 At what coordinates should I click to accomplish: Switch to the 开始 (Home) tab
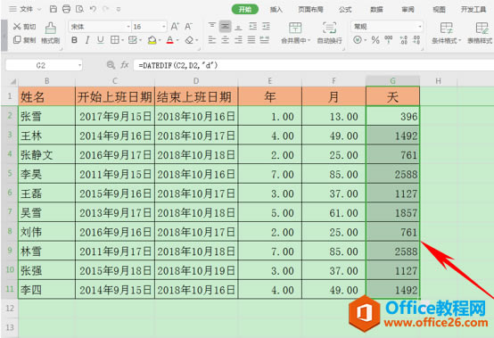[245, 9]
